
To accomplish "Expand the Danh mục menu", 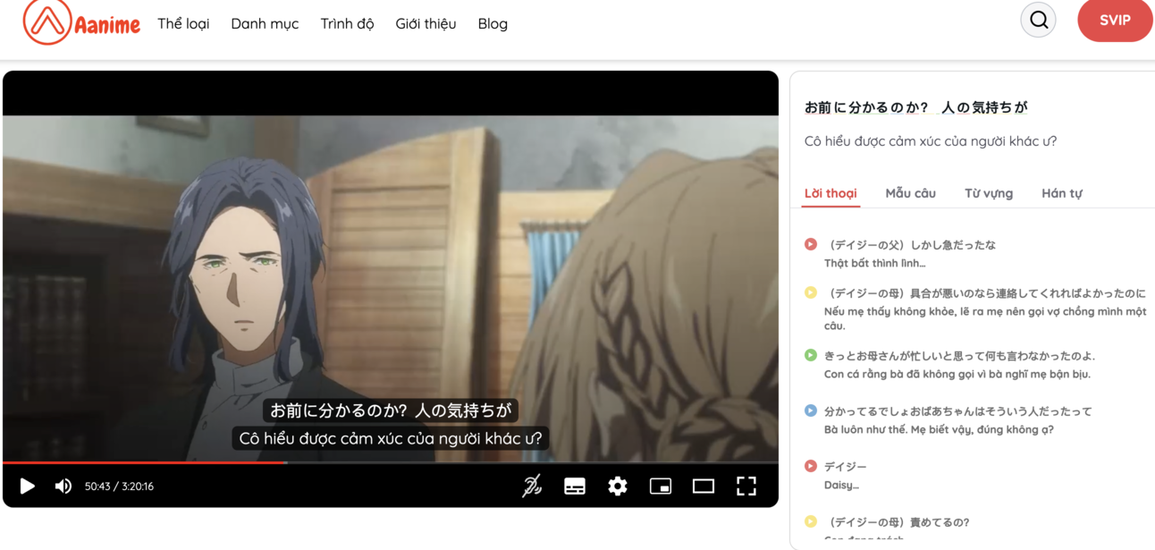I will (x=265, y=24).
